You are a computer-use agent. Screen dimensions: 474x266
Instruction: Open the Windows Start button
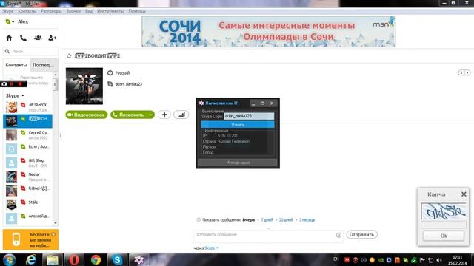tap(10, 259)
